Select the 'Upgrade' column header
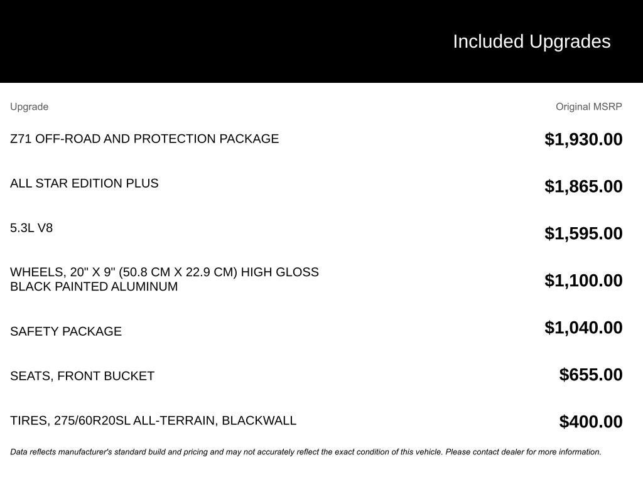The width and height of the screenshot is (643, 482). point(29,107)
